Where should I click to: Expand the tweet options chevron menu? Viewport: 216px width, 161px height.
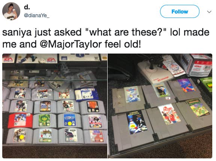[x=209, y=12]
